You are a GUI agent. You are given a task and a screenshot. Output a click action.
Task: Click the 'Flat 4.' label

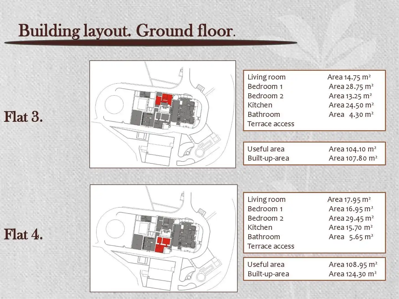click(x=23, y=234)
